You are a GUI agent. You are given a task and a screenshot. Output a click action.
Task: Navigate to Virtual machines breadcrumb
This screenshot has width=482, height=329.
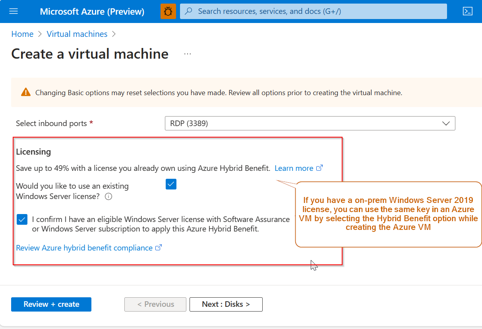click(x=77, y=34)
